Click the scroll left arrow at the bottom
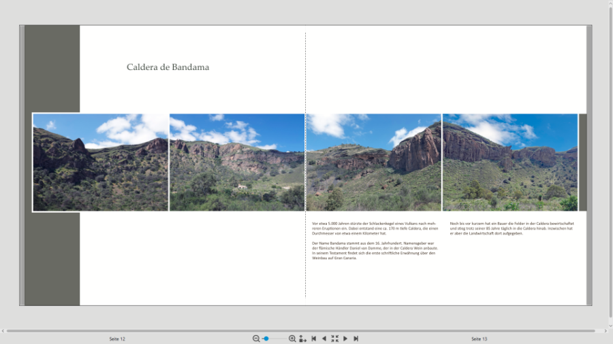The width and height of the screenshot is (613, 344). click(x=3, y=330)
